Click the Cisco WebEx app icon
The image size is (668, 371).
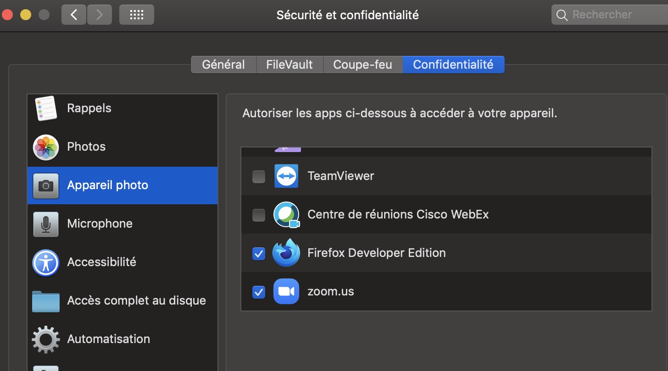286,214
